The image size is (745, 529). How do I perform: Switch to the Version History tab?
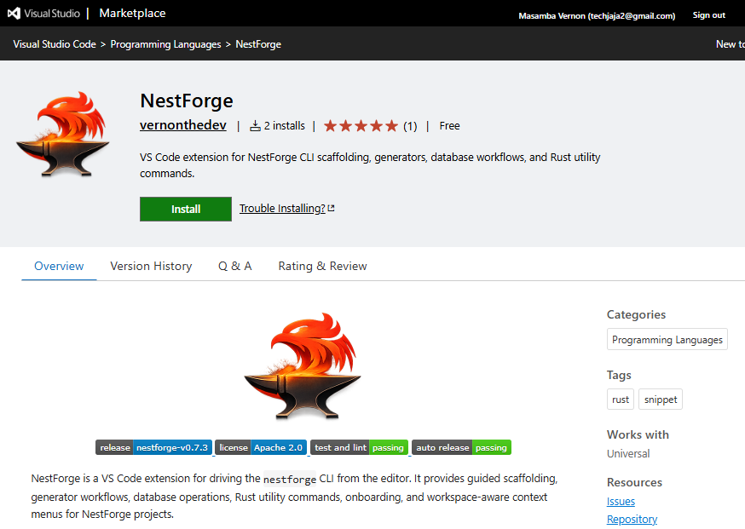(151, 266)
